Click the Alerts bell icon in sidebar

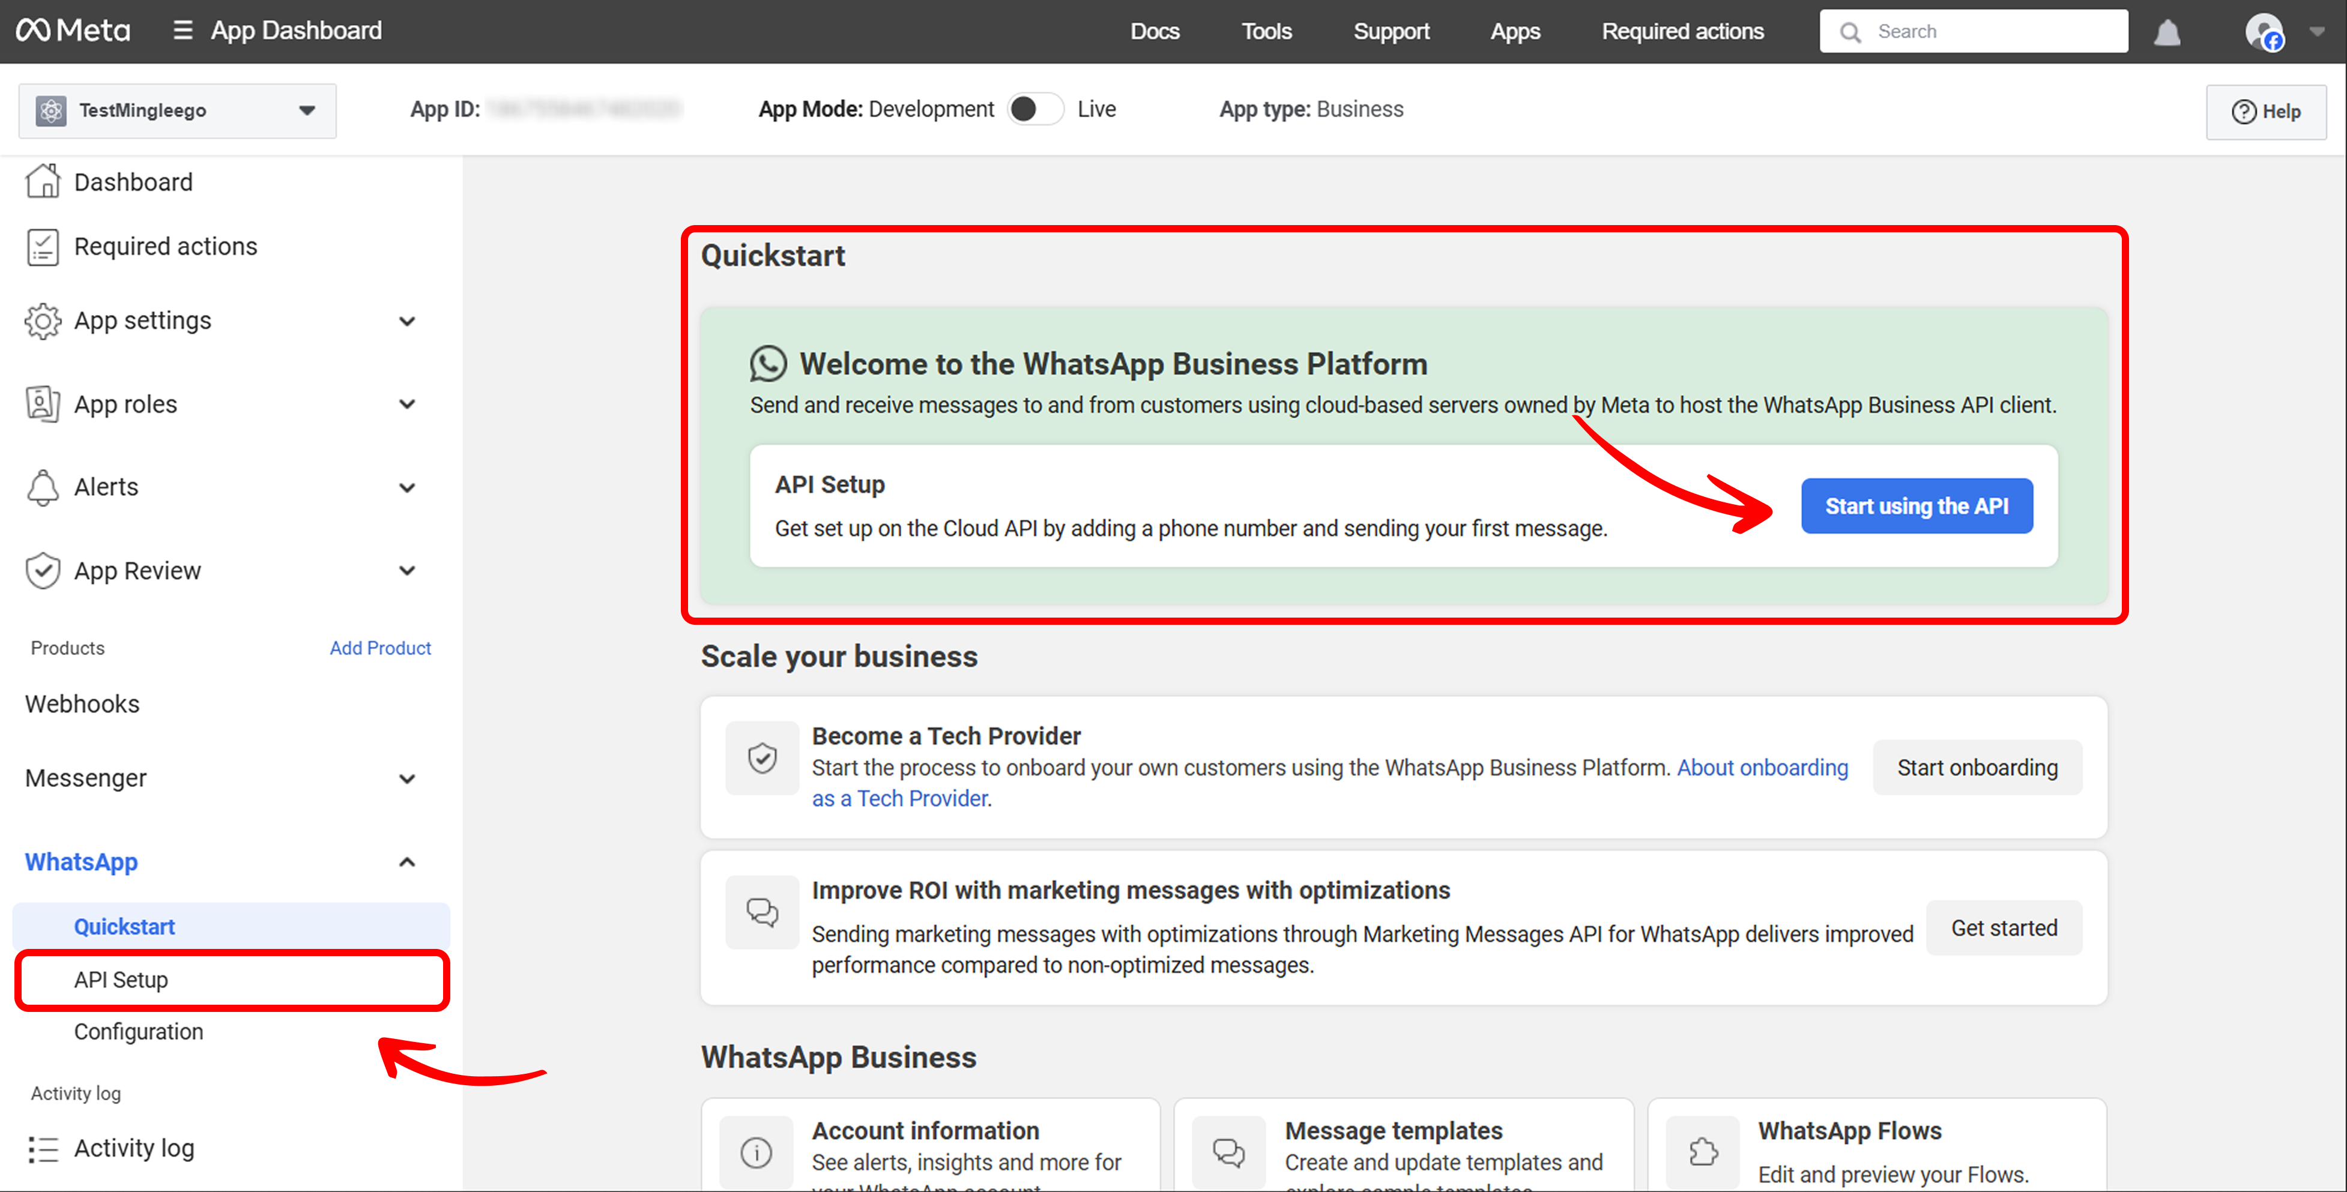point(43,487)
